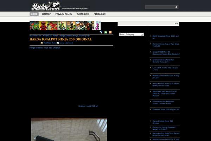Open the Masdoe.com logo
Screen dimensions: 211x141
coord(46,6)
